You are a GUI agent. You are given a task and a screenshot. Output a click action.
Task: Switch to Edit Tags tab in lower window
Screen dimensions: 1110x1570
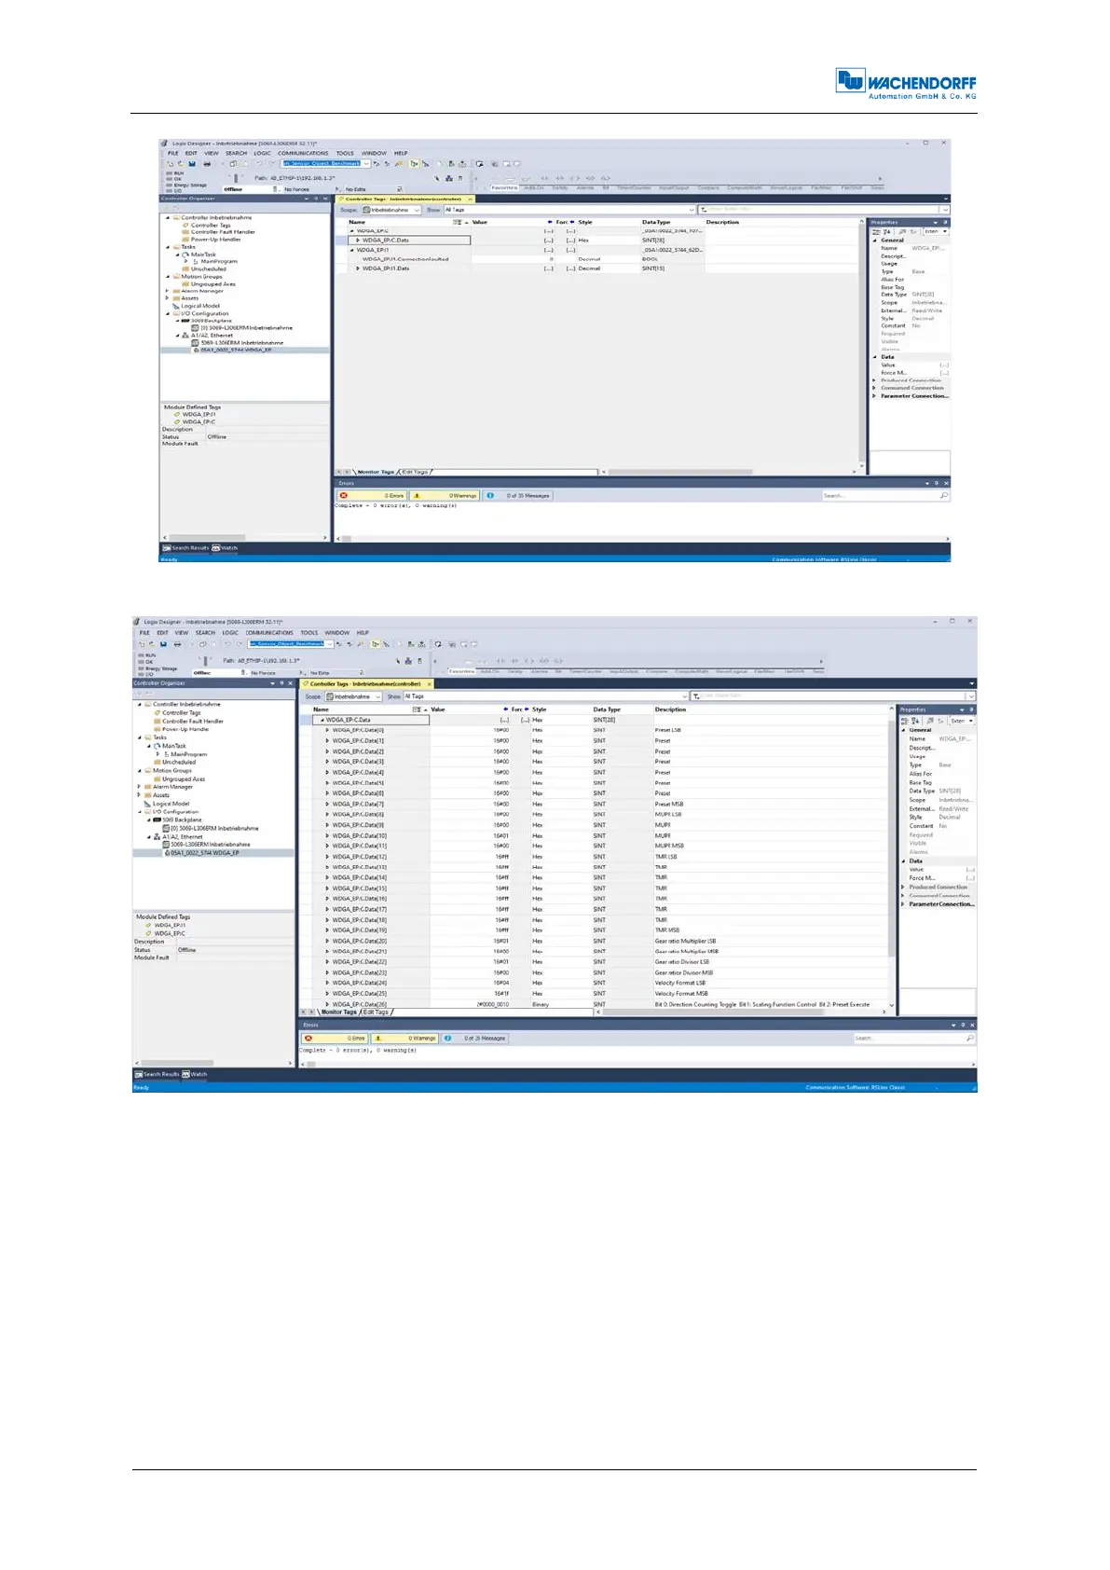(376, 1012)
